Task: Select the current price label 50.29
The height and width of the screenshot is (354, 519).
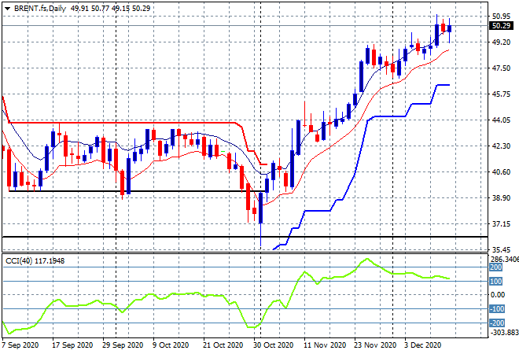Action: 501,25
